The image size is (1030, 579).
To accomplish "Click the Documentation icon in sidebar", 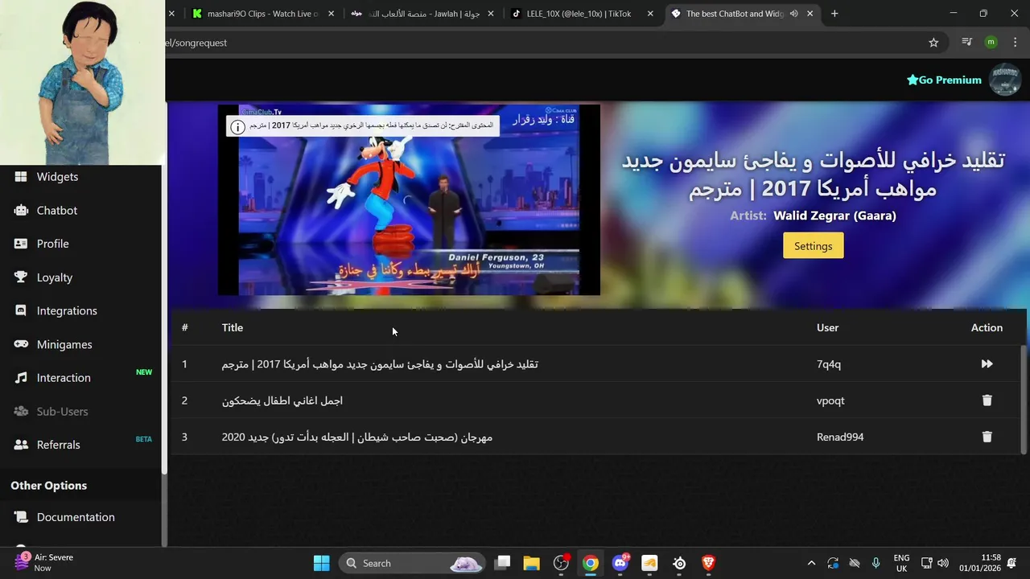I will coord(21,517).
